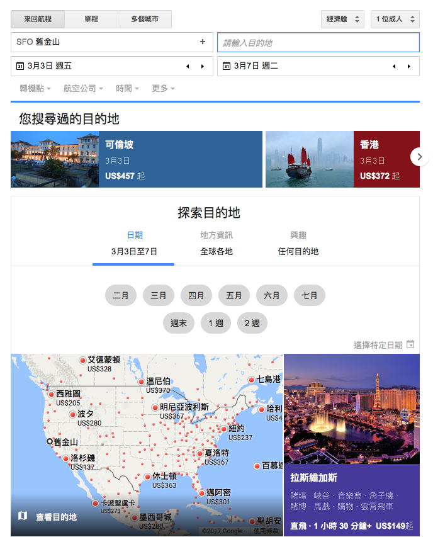Click the SFO 舊金山 origin field
The image size is (433, 537).
[x=112, y=42]
